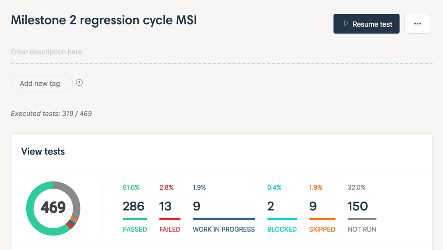
Task: Click the red Failed color bar
Action: [x=170, y=218]
